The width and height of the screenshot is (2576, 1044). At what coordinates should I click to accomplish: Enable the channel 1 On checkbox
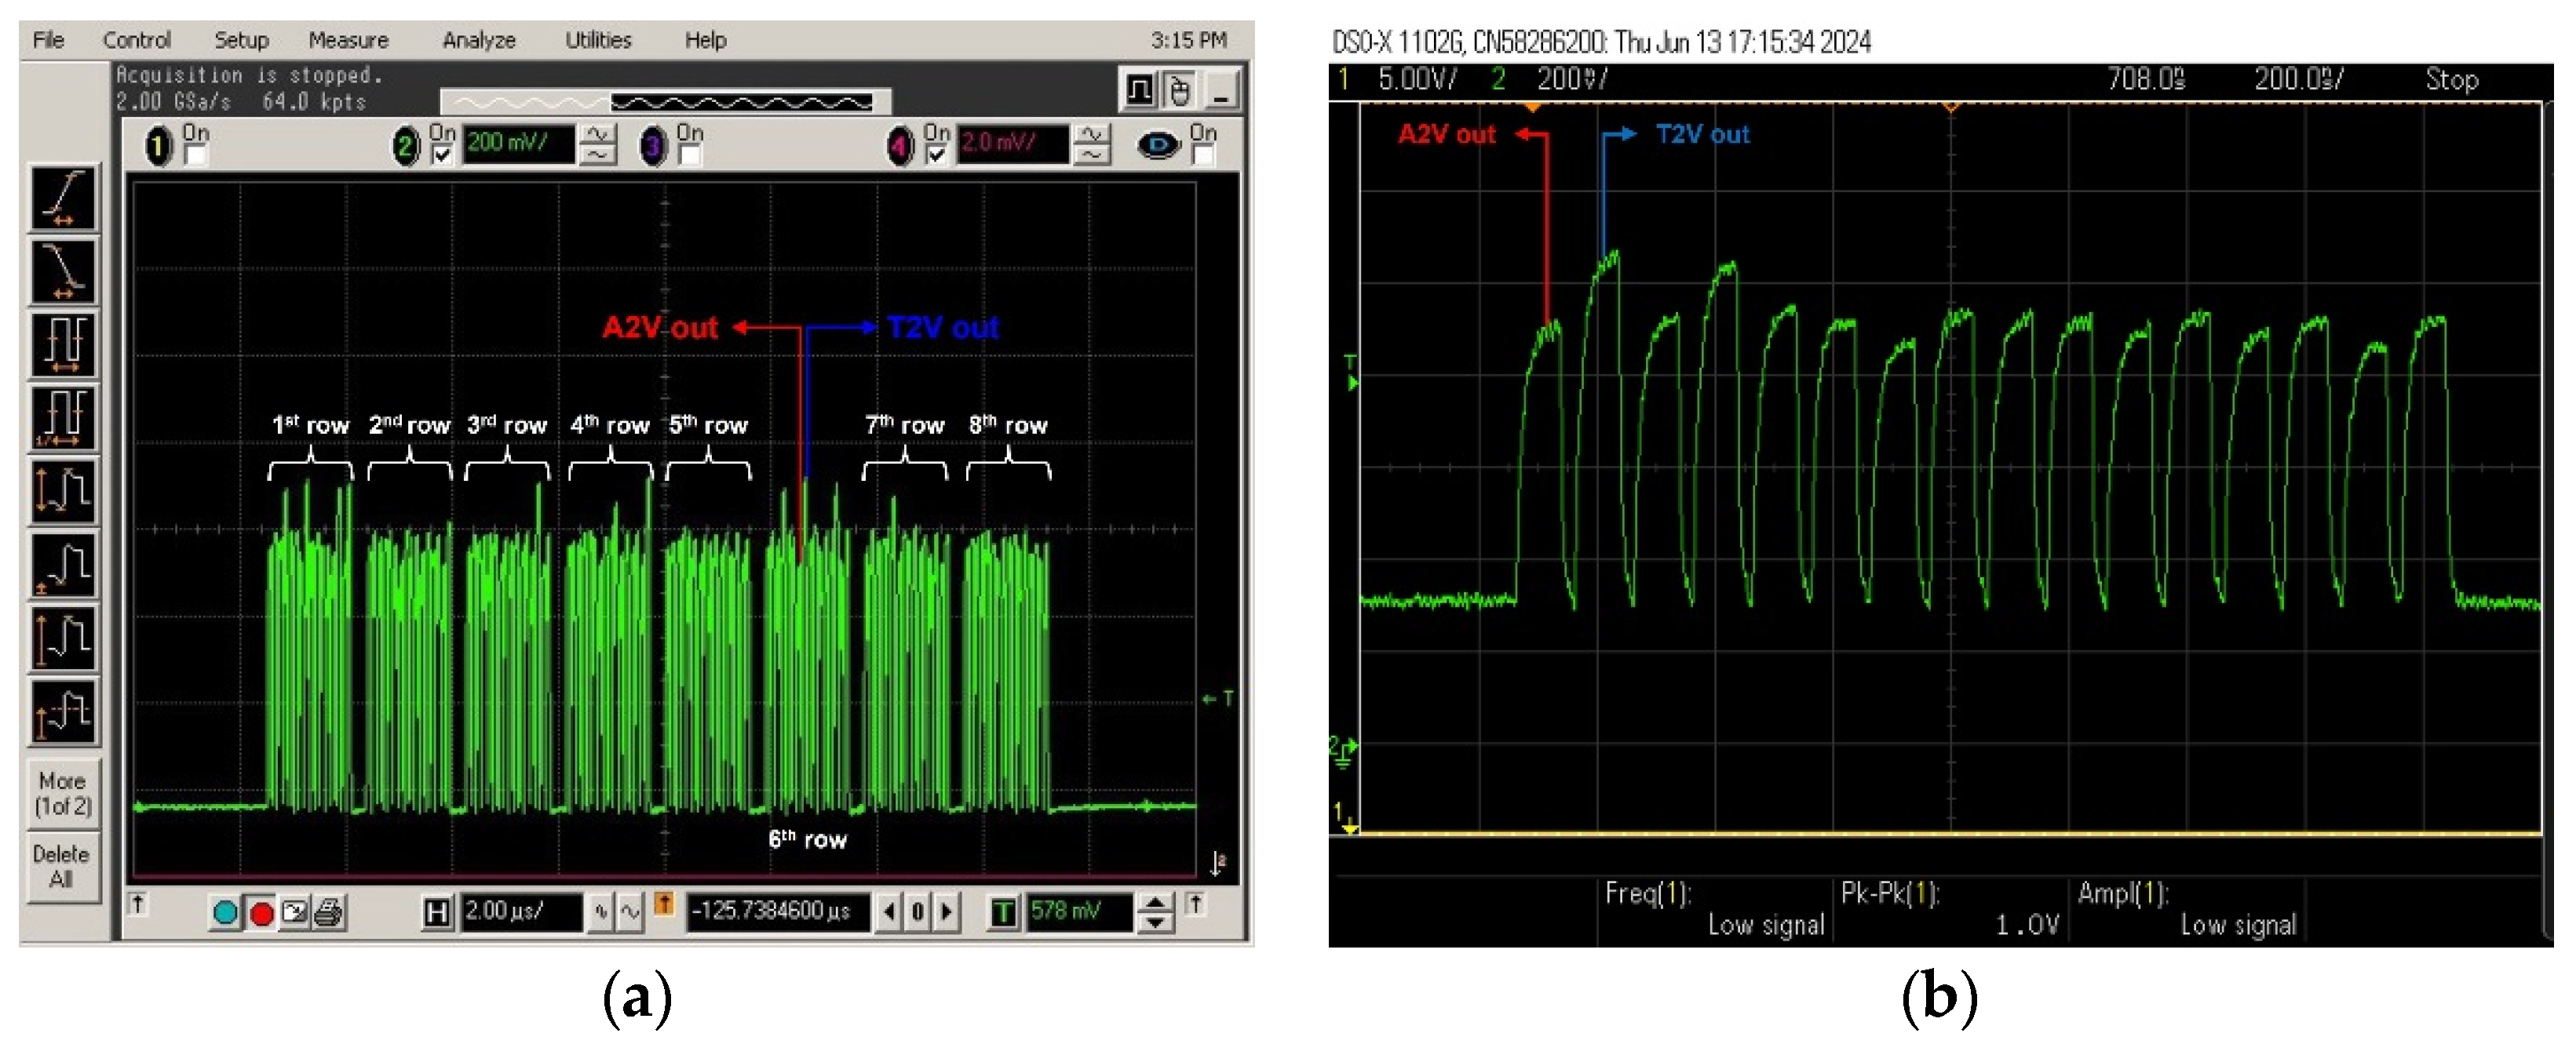[196, 156]
